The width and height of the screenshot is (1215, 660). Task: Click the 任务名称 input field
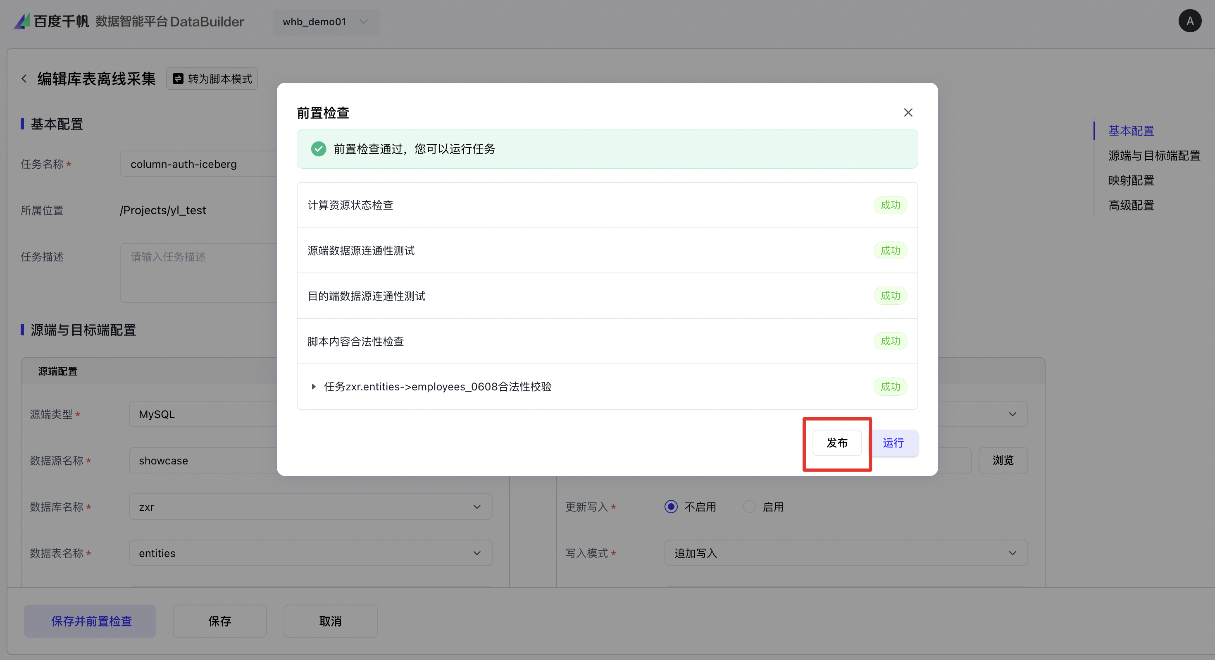click(x=198, y=164)
